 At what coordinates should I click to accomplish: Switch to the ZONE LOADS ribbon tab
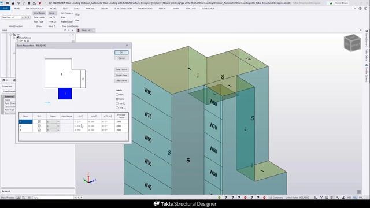click(208, 8)
